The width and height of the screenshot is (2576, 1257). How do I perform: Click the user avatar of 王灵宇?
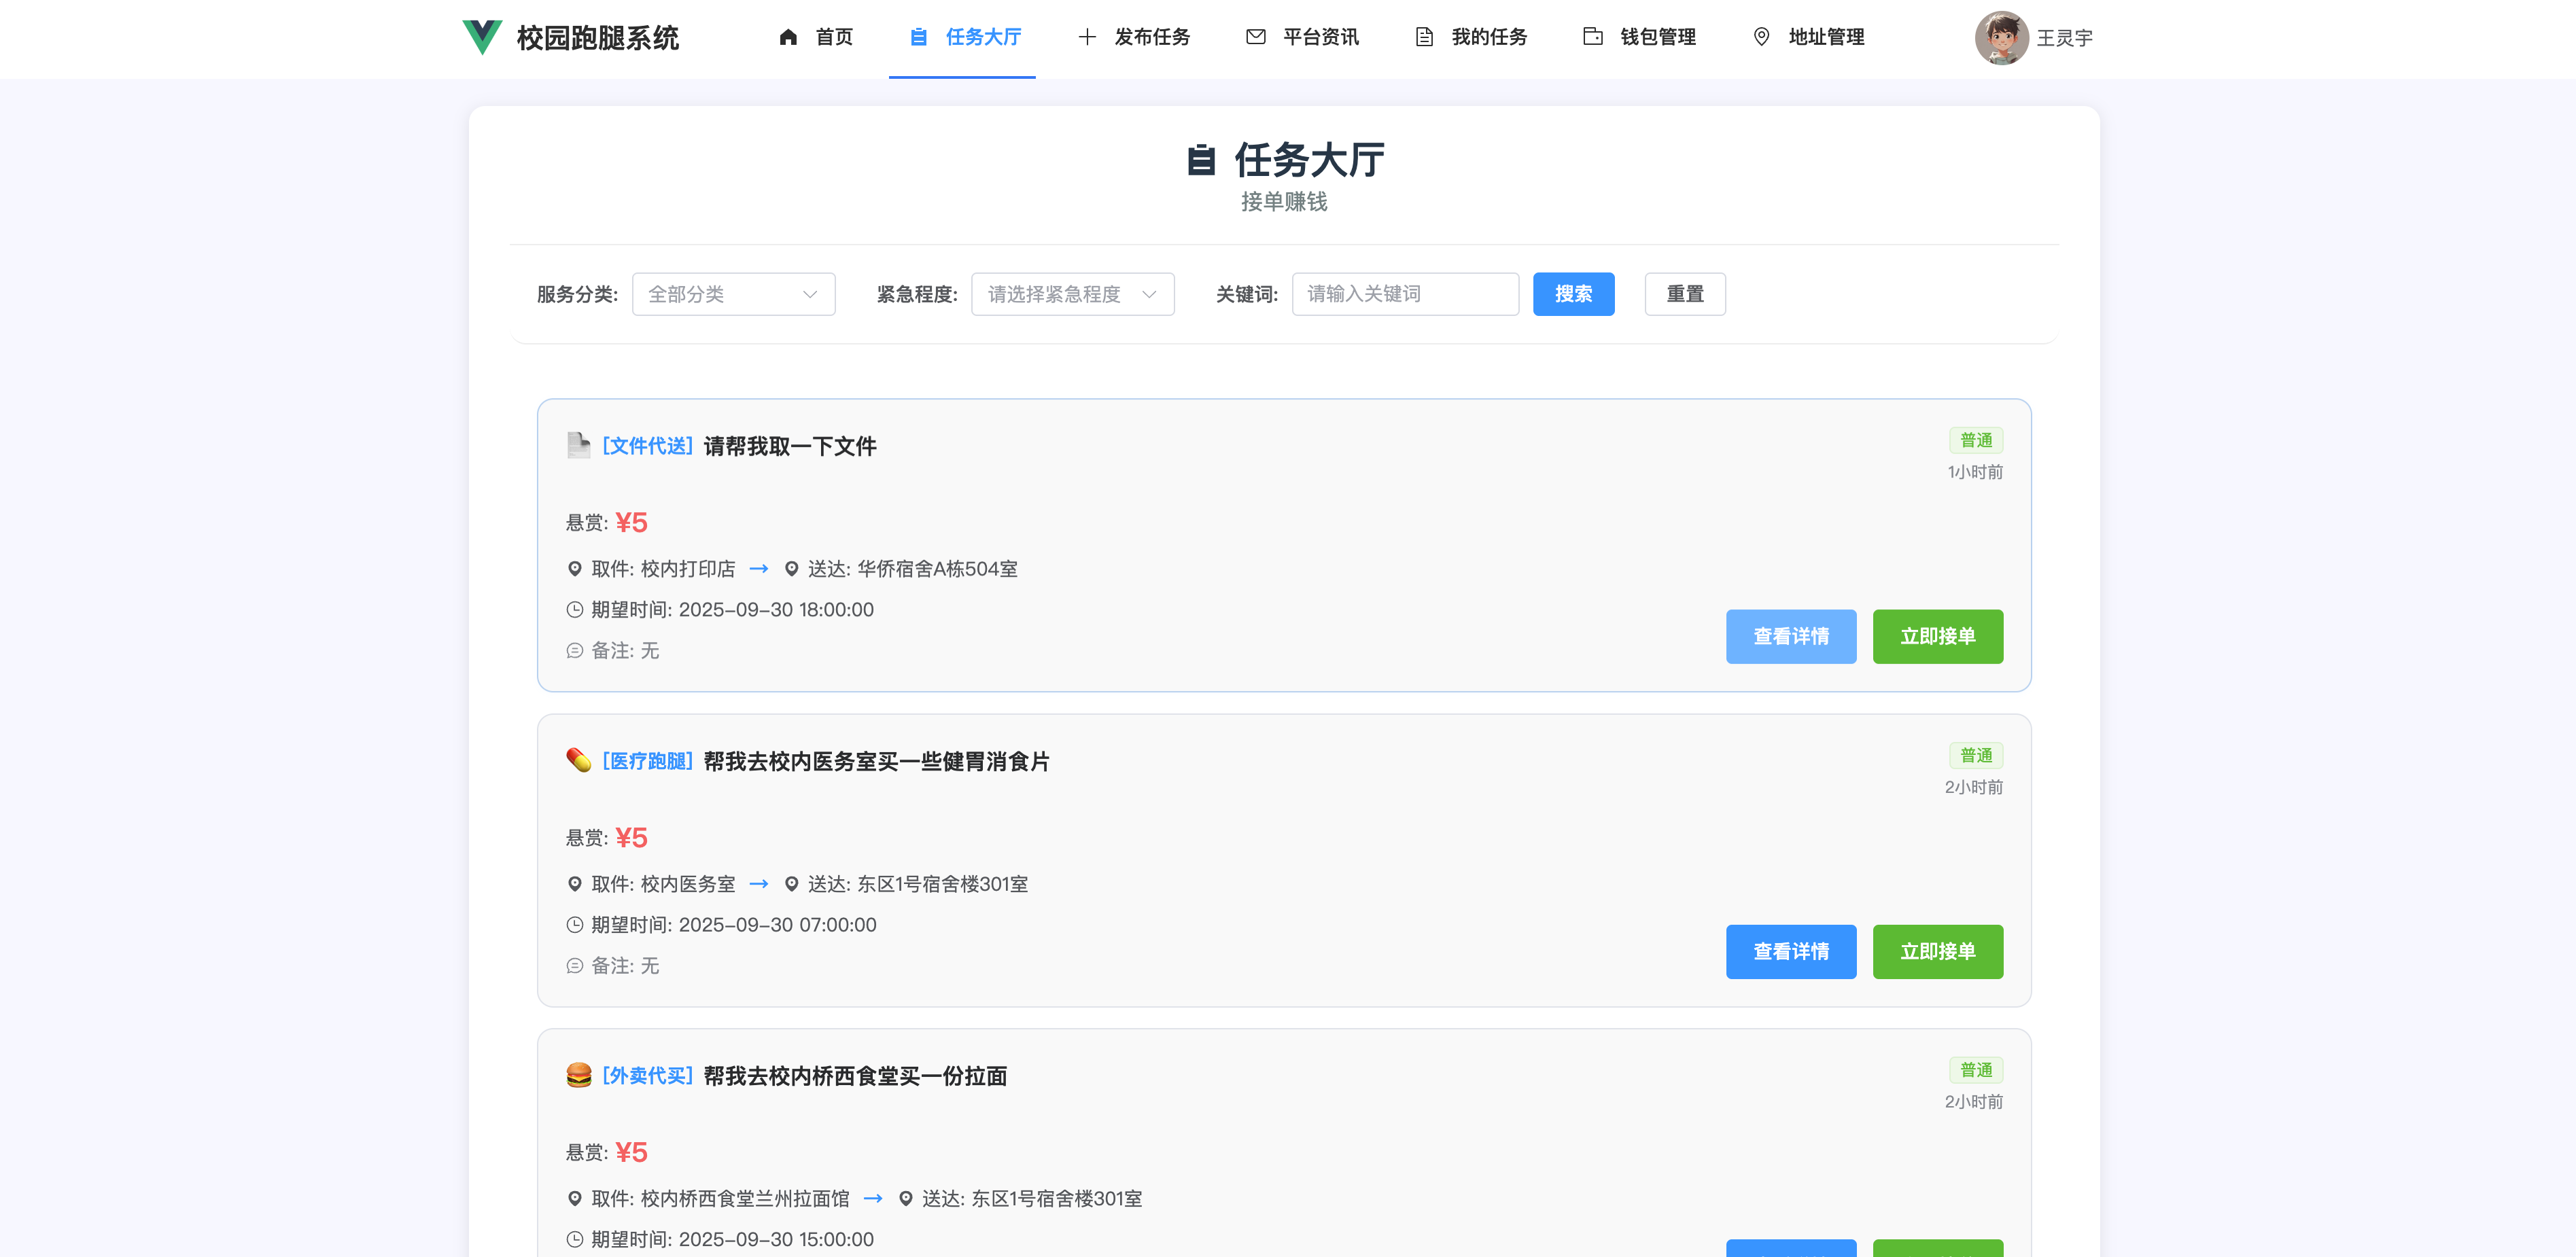pos(2001,38)
